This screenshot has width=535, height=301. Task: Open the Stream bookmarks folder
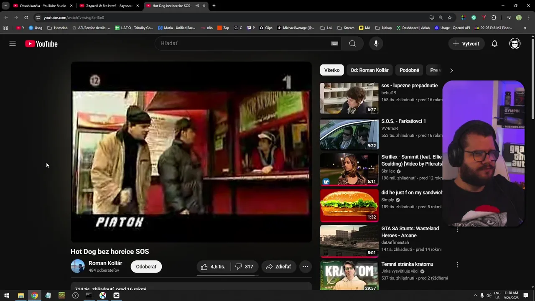point(346,28)
